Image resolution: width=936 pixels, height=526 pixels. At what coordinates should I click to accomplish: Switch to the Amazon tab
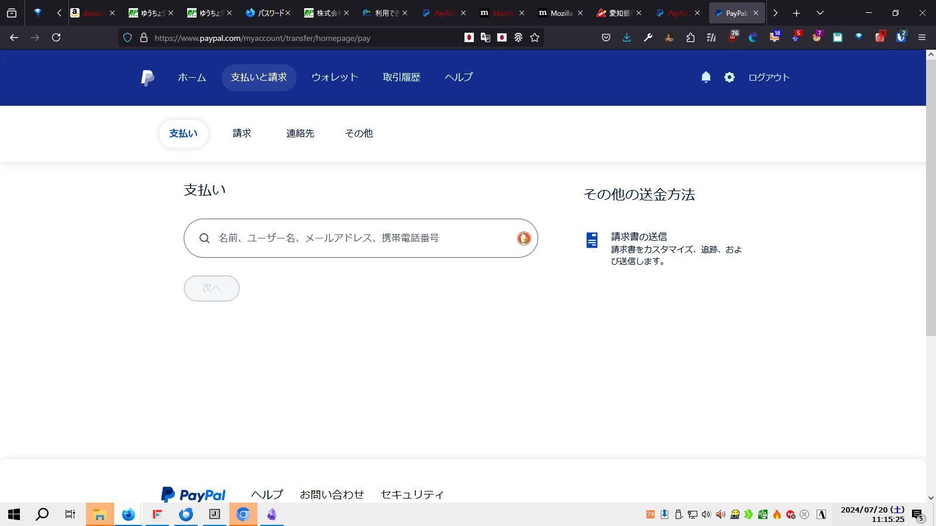click(92, 13)
